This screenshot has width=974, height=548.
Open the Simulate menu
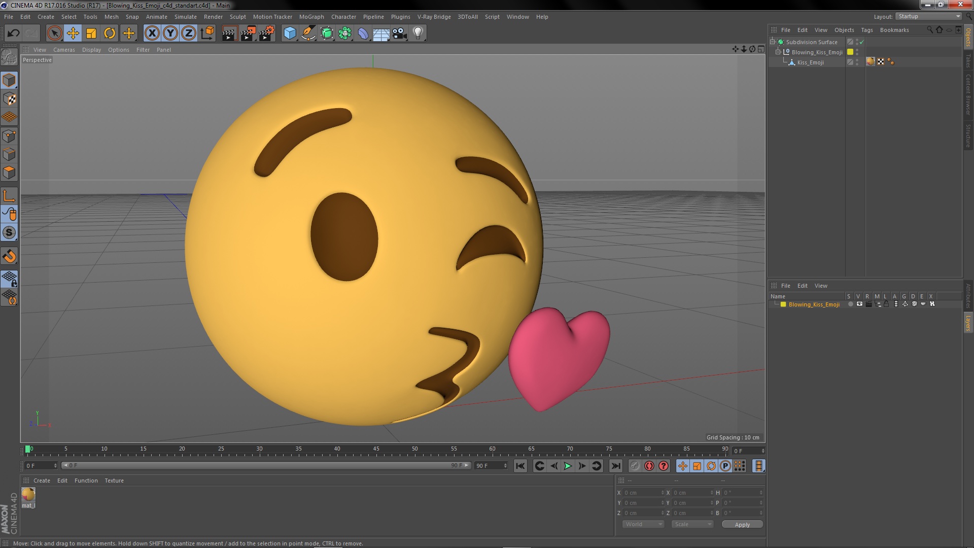coord(186,17)
